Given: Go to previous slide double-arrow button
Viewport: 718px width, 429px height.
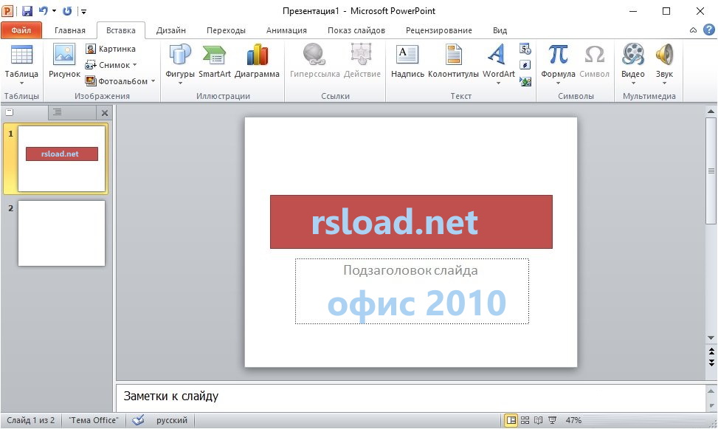Looking at the screenshot, I should 711,351.
